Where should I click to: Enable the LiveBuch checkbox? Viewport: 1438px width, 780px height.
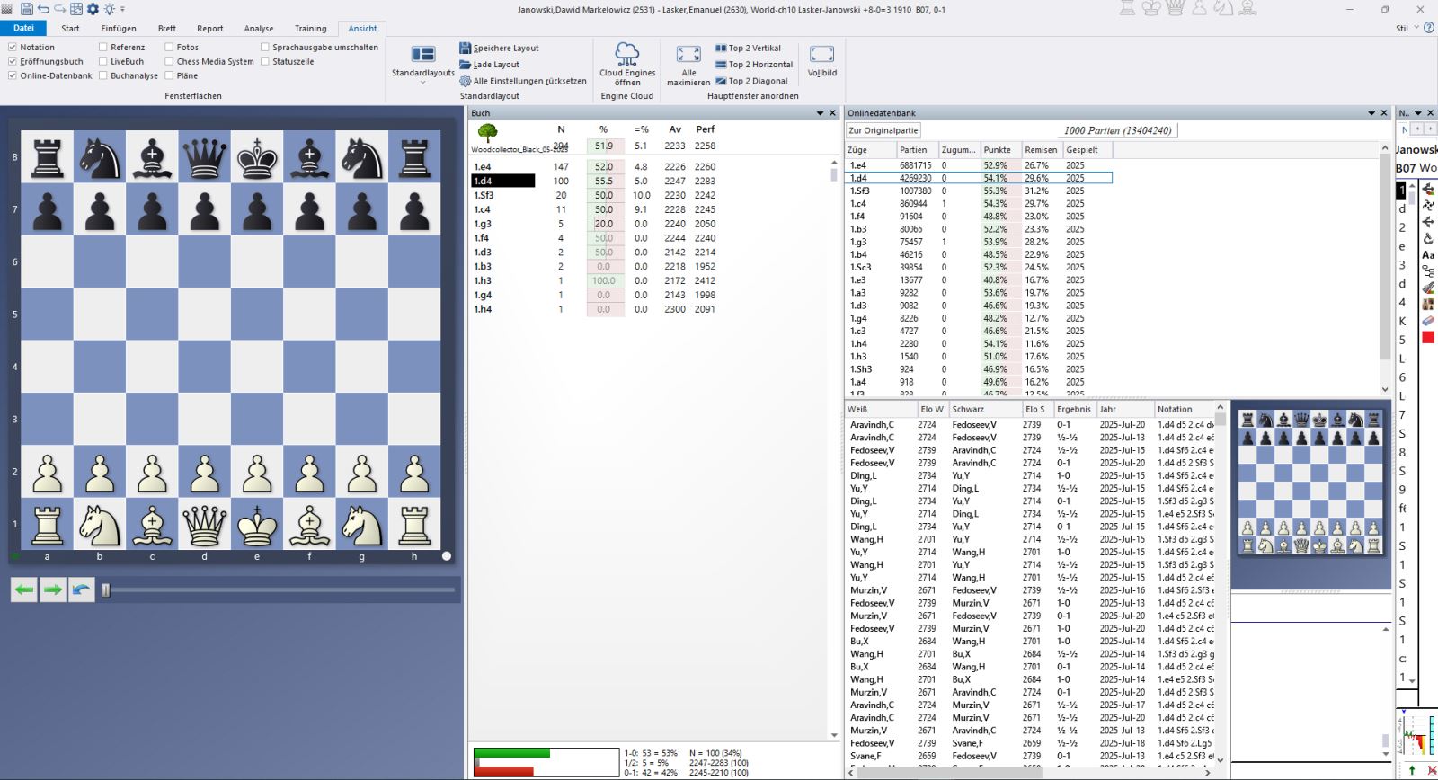pyautogui.click(x=103, y=61)
